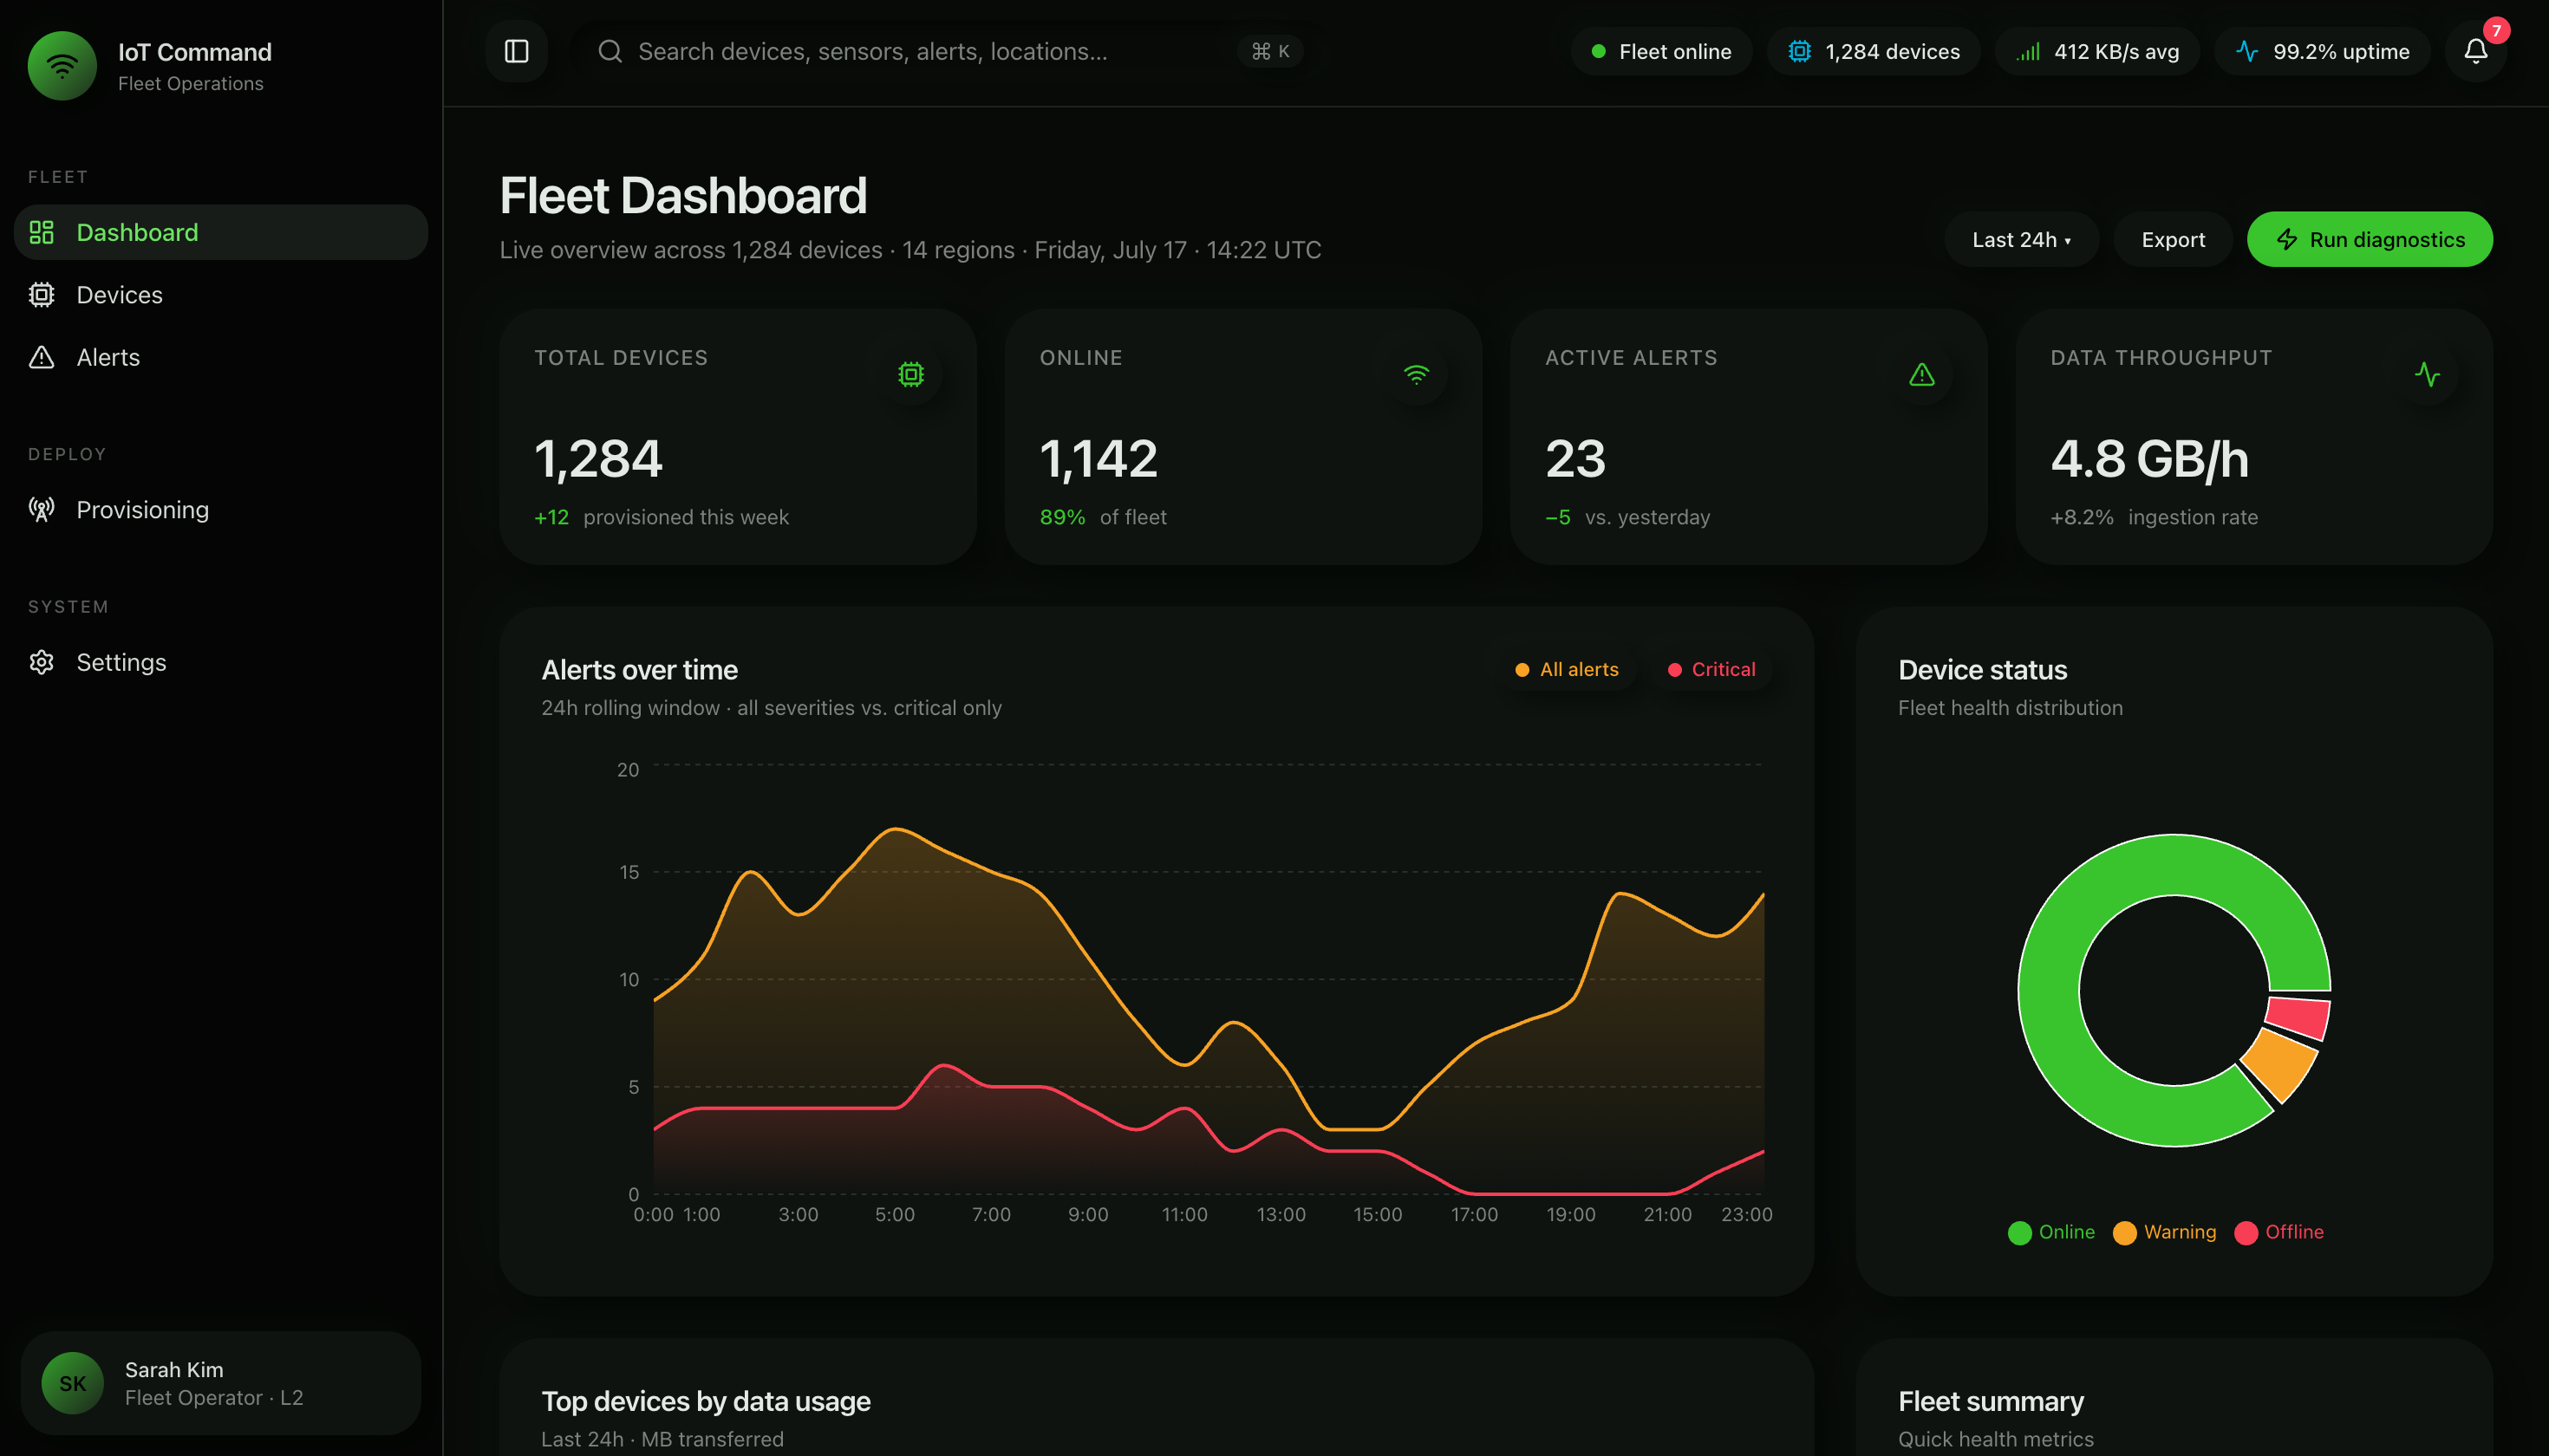Click the '–5 vs. yesterday' text
2549x1456 pixels.
click(1627, 517)
